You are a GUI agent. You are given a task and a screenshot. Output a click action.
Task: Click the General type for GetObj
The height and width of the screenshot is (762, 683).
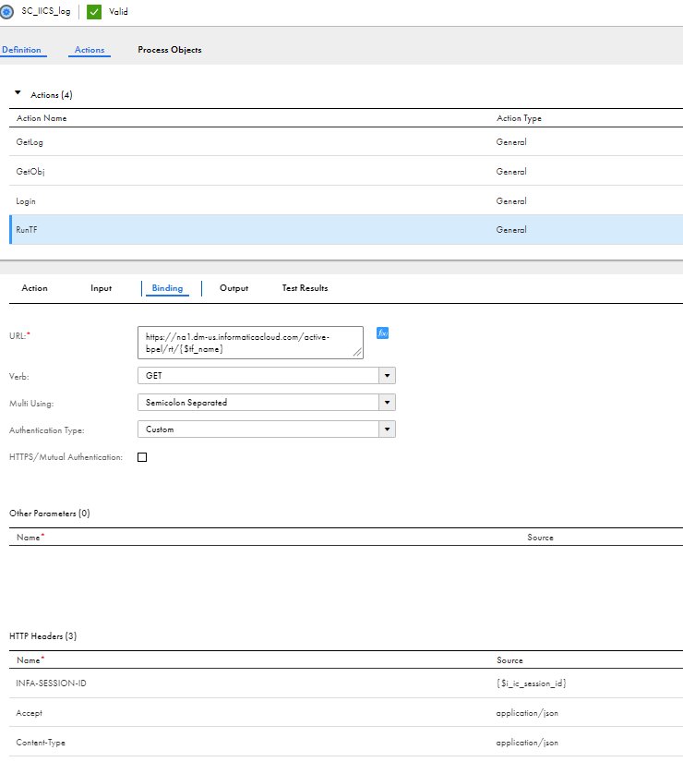[511, 171]
